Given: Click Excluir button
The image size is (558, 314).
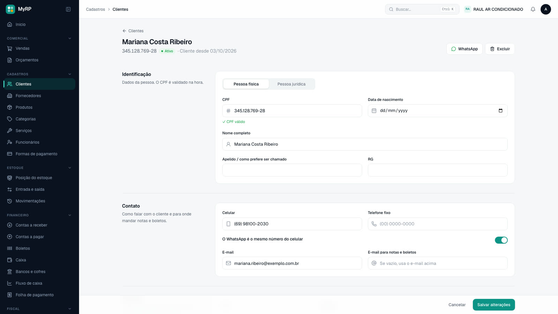Looking at the screenshot, I should [x=500, y=49].
